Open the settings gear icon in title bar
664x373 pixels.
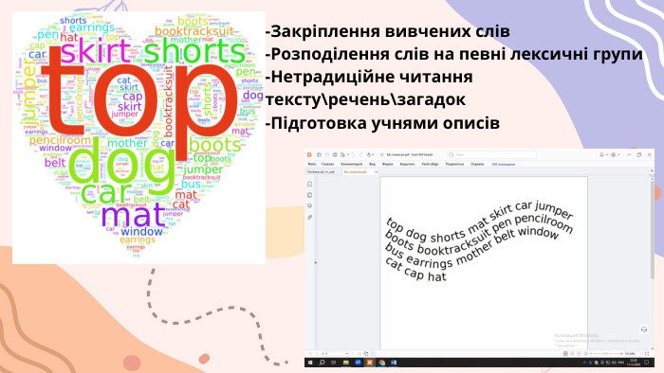click(613, 155)
